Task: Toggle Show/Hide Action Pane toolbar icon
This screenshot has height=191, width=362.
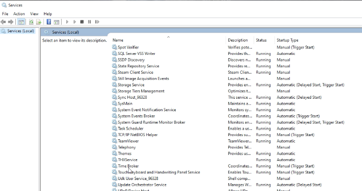Action: [x=56, y=22]
